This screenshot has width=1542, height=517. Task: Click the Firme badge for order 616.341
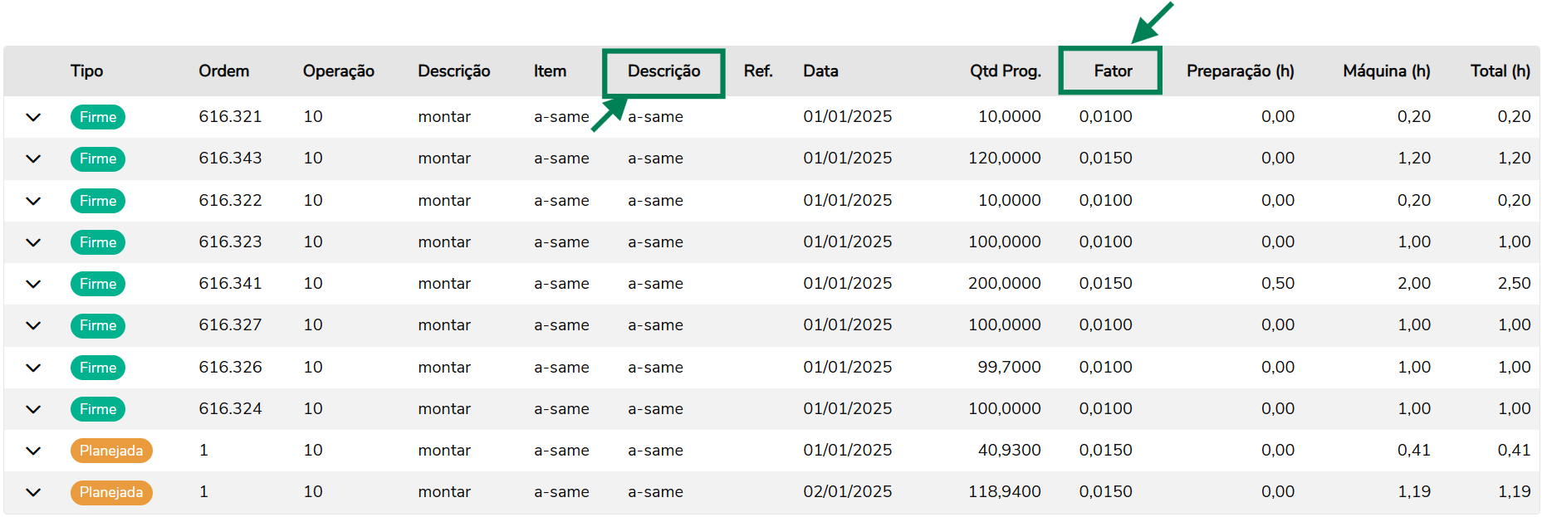click(x=98, y=284)
